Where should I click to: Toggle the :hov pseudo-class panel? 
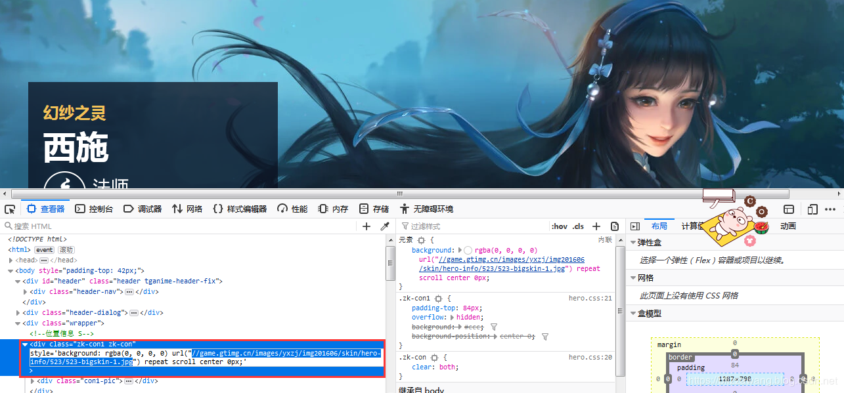560,226
